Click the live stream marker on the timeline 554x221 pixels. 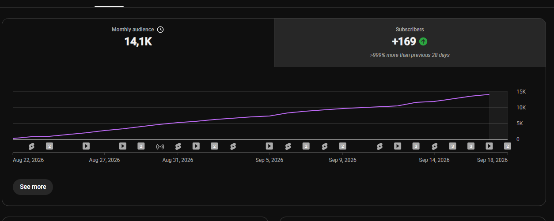pos(160,146)
